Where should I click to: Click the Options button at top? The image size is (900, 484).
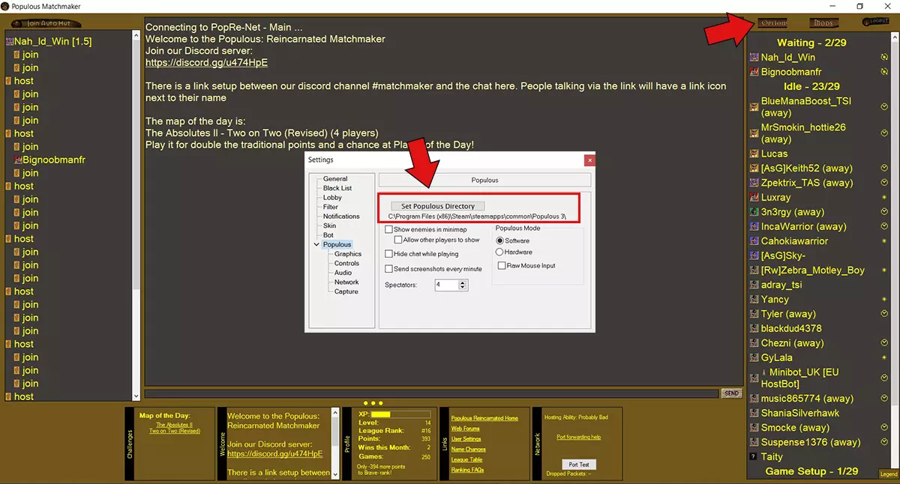(772, 22)
